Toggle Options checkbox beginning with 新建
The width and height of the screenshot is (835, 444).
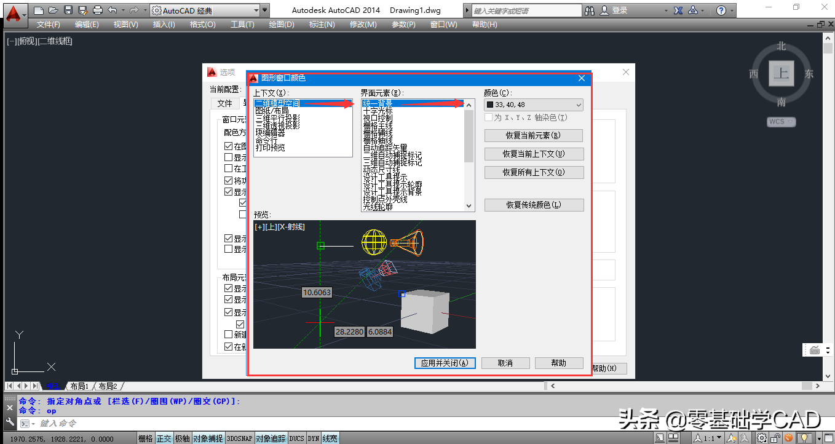click(229, 335)
